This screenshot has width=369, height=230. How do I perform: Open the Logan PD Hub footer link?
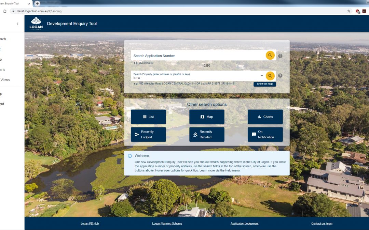point(90,224)
